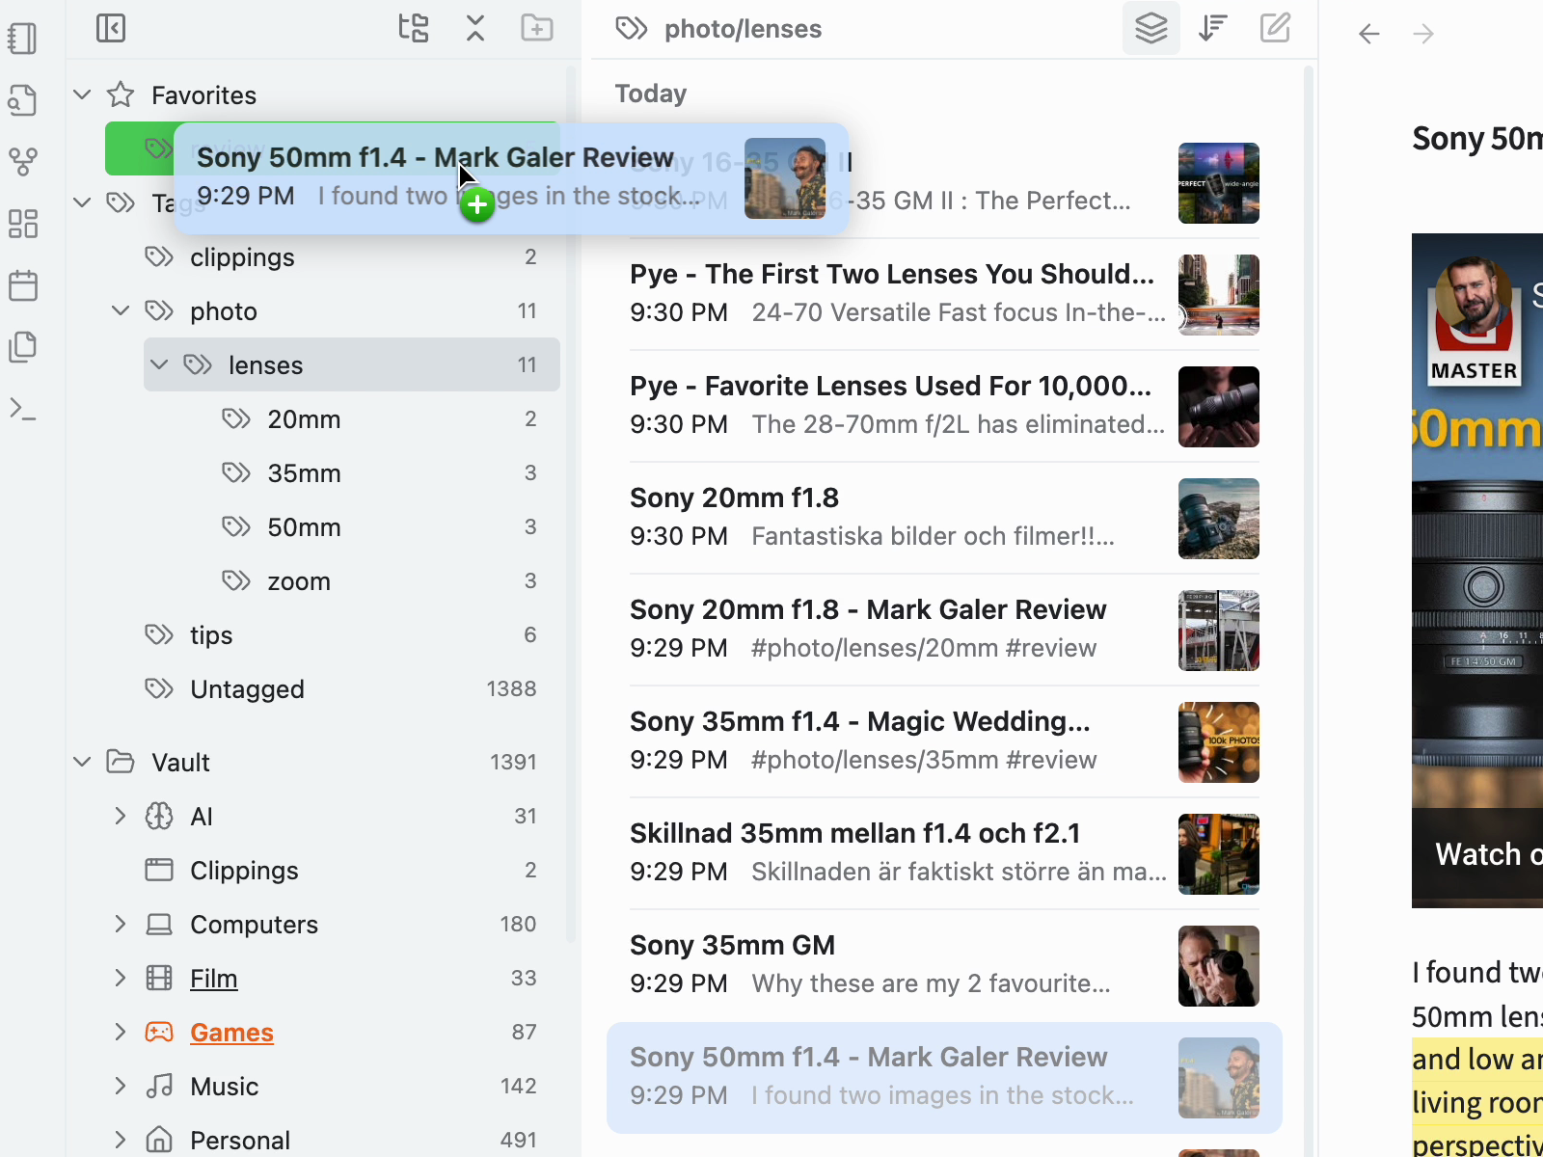Open the file search ribbon icon
Image resolution: width=1543 pixels, height=1157 pixels.
pyautogui.click(x=23, y=100)
